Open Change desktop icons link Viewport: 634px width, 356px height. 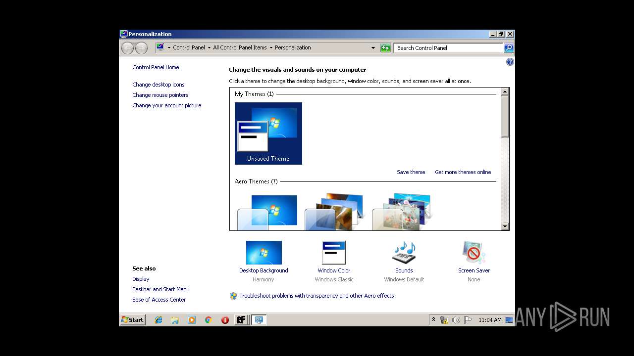coord(158,85)
